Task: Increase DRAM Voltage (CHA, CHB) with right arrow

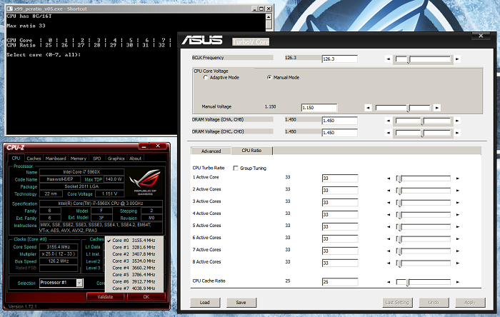Action: pyautogui.click(x=457, y=121)
